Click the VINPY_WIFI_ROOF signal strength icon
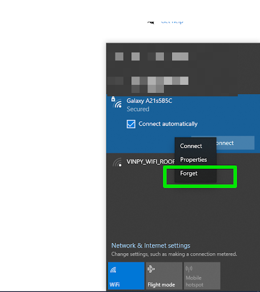260x292 pixels. point(117,163)
